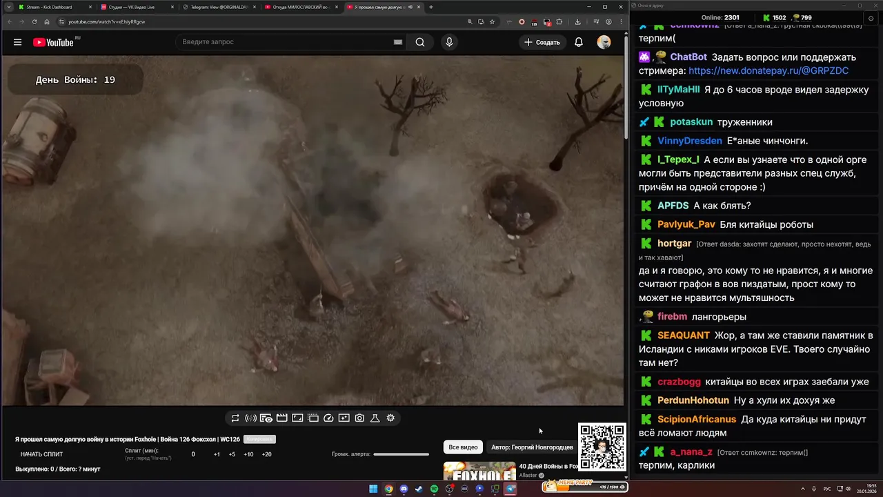Click SEAQUANT's username in chat
This screenshot has height=497, width=883.
pyautogui.click(x=684, y=335)
